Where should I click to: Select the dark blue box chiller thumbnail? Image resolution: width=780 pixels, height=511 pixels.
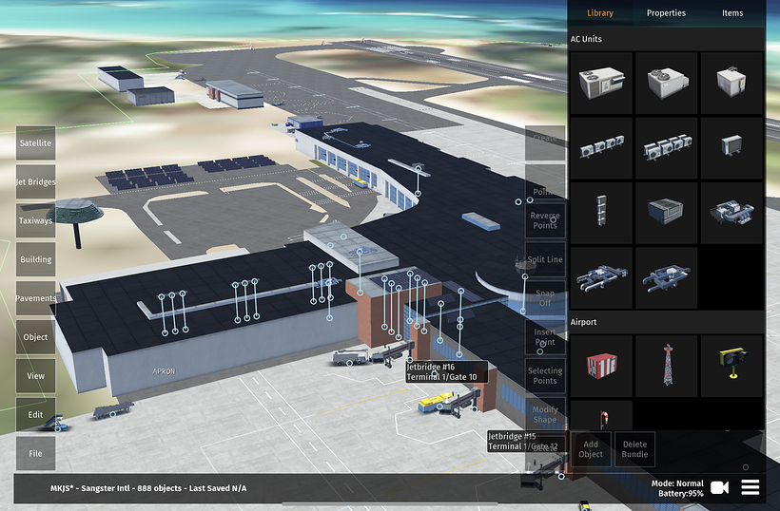[667, 213]
